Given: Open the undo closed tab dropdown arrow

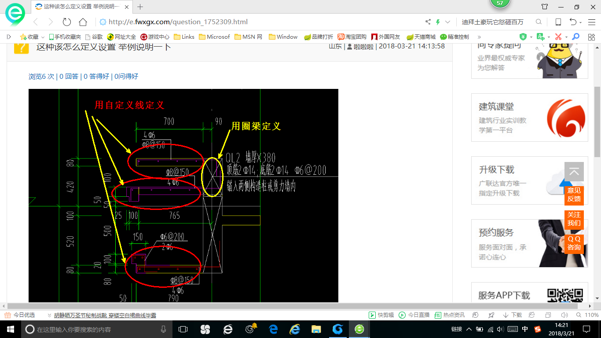Looking at the screenshot, I should 581,22.
